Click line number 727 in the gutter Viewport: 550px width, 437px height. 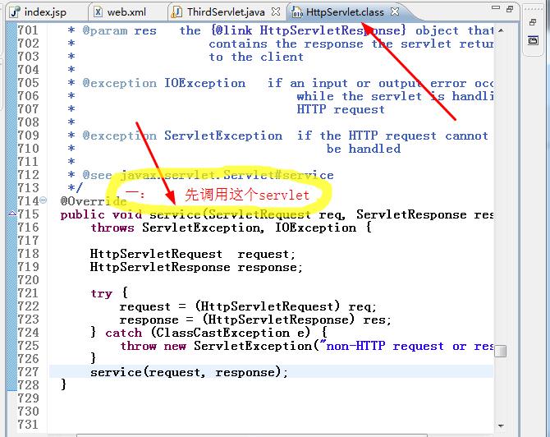coord(28,372)
